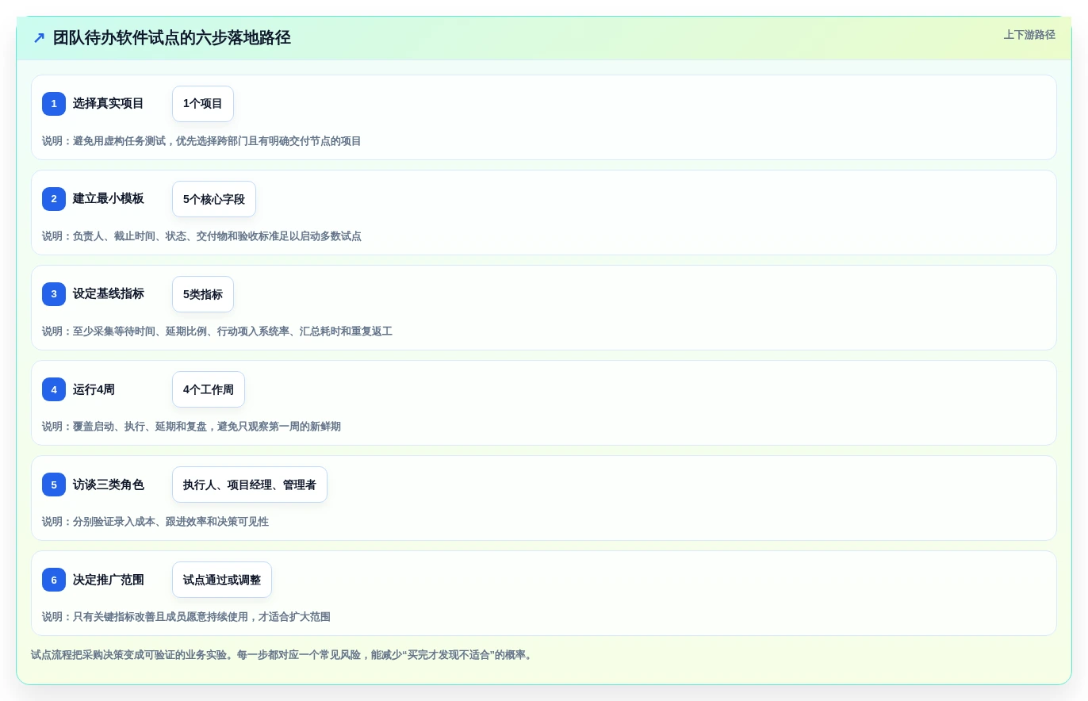Click the 5类指标 tag
The width and height of the screenshot is (1088, 701).
(203, 294)
